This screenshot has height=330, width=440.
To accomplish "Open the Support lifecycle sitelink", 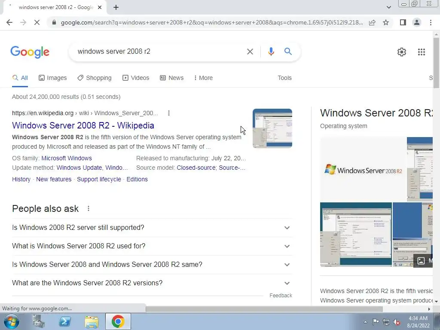I will [x=99, y=179].
